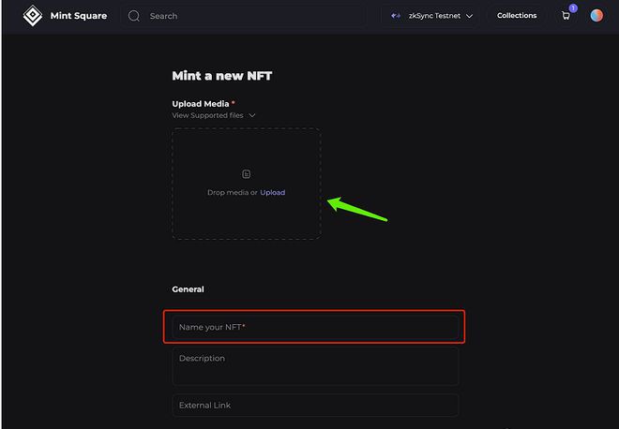Open the shopping cart icon

tap(566, 17)
